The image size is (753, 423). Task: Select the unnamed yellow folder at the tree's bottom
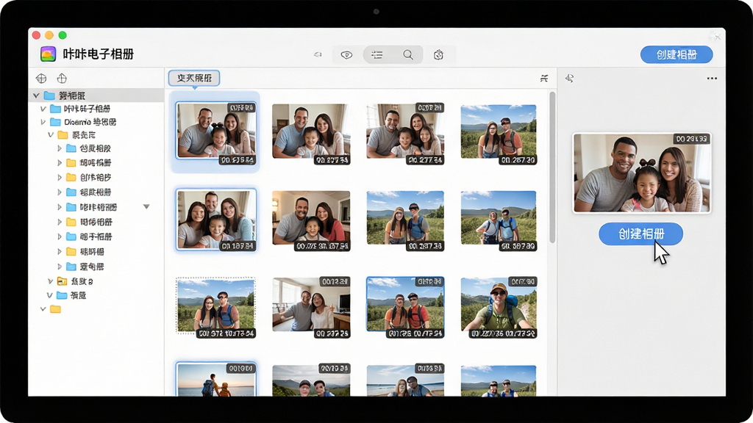coord(56,309)
